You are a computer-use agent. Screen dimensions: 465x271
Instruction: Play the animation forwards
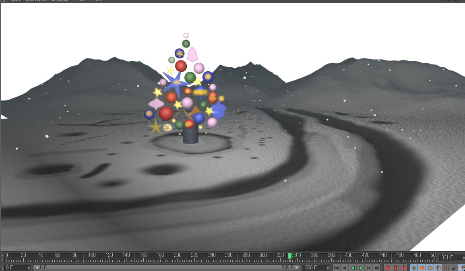tap(361, 268)
